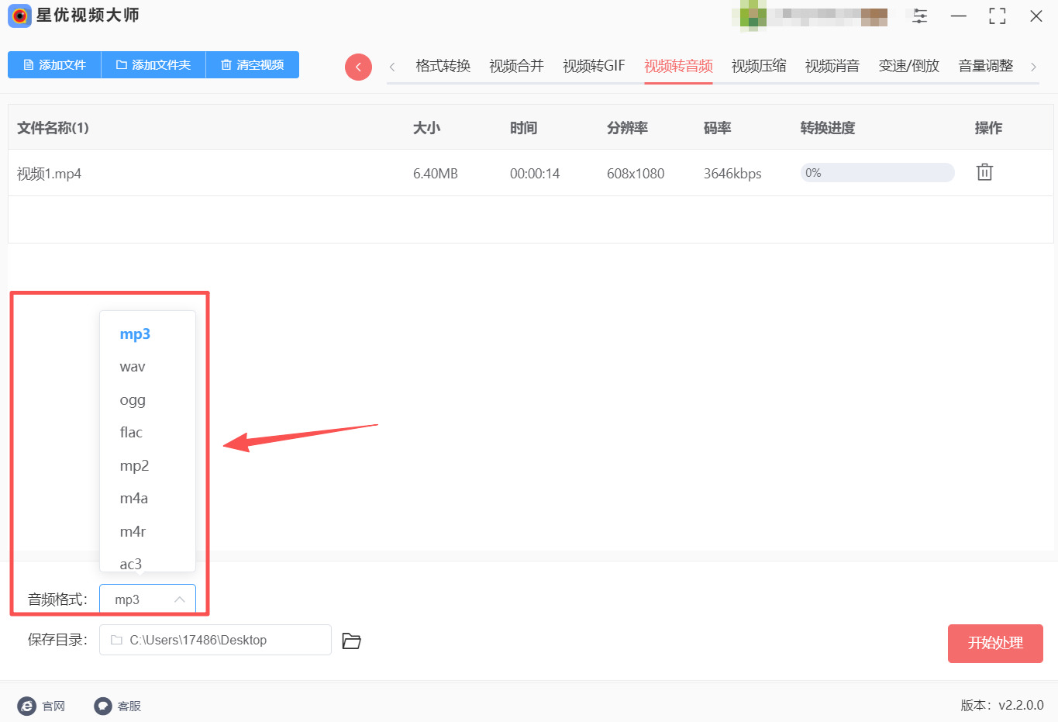The height and width of the screenshot is (722, 1058).
Task: Open the 音量调整 tab
Action: coord(986,66)
